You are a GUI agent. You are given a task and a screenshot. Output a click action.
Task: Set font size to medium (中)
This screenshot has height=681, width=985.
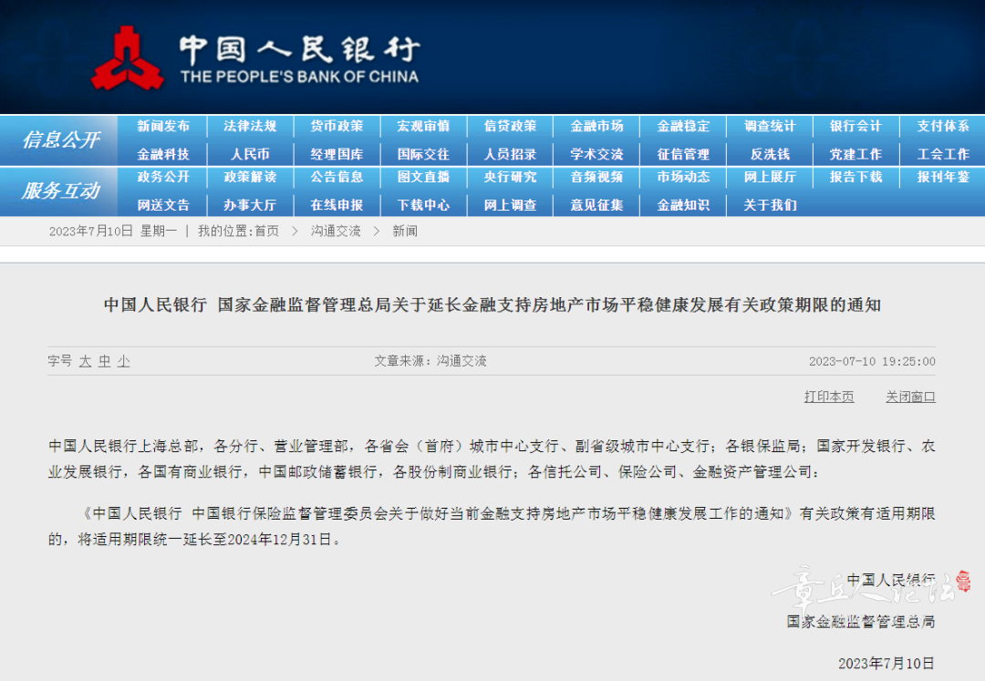[104, 361]
